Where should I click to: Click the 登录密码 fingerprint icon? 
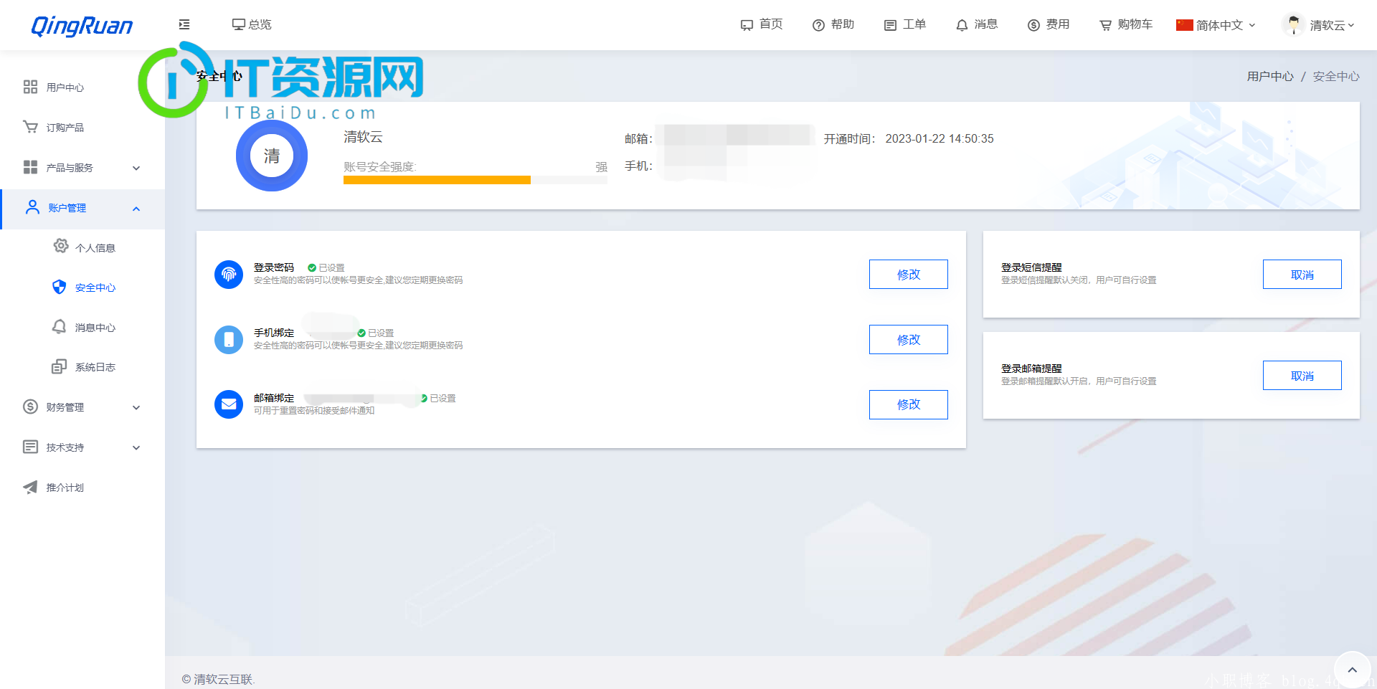[229, 274]
